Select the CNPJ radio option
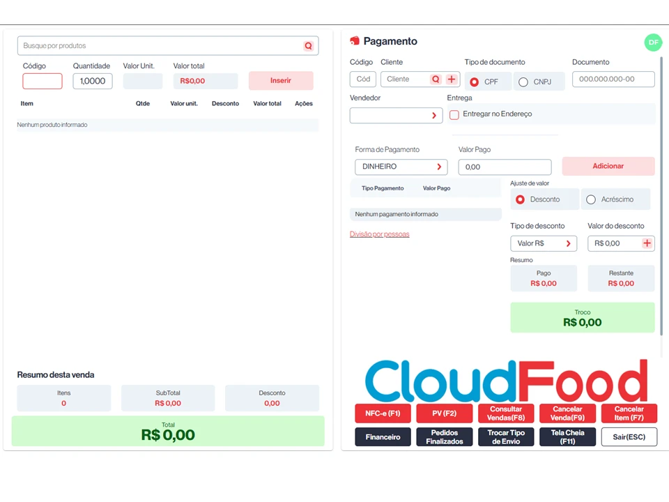This screenshot has height=502, width=669. (523, 82)
